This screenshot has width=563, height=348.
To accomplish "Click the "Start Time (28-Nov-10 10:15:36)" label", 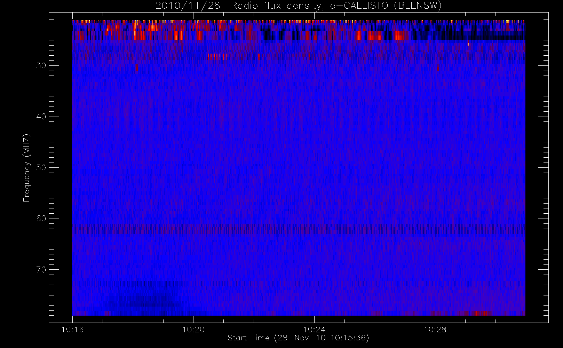I will click(x=298, y=338).
